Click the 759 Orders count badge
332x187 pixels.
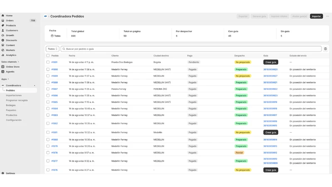click(33, 20)
